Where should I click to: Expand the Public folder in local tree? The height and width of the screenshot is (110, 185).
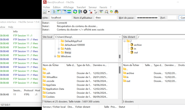tap(59, 49)
